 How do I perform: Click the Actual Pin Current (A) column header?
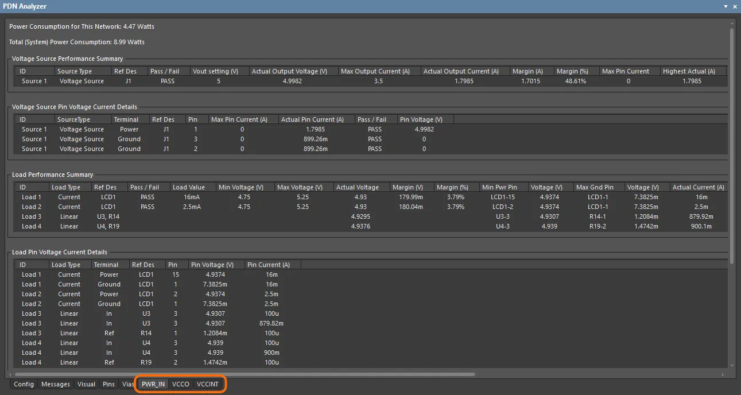tap(312, 119)
